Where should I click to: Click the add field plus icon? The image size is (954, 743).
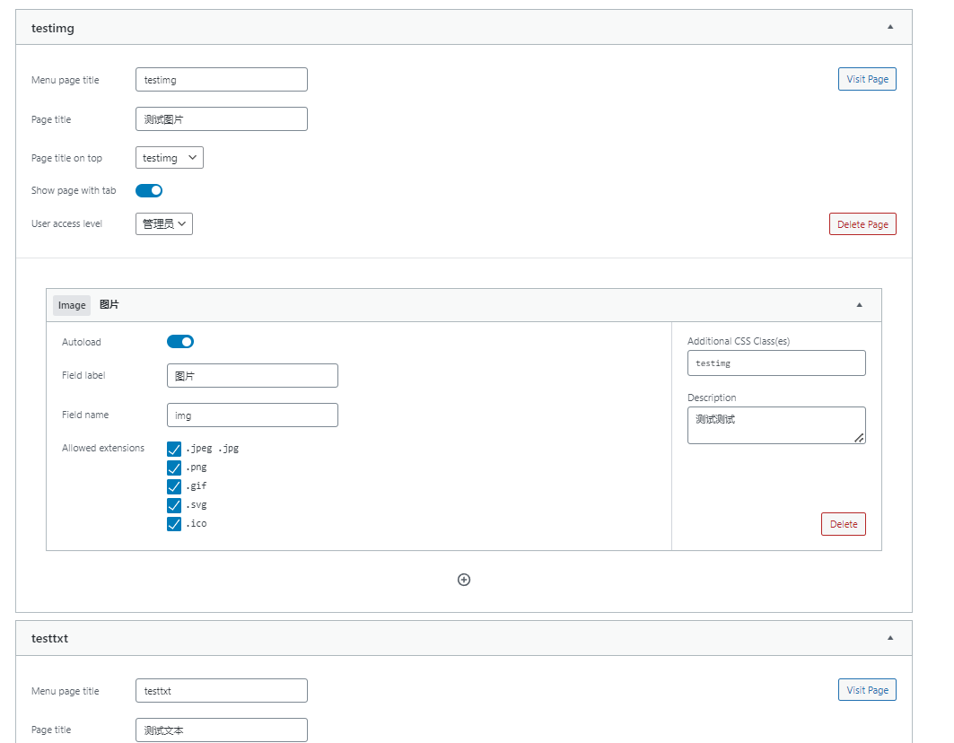[464, 580]
